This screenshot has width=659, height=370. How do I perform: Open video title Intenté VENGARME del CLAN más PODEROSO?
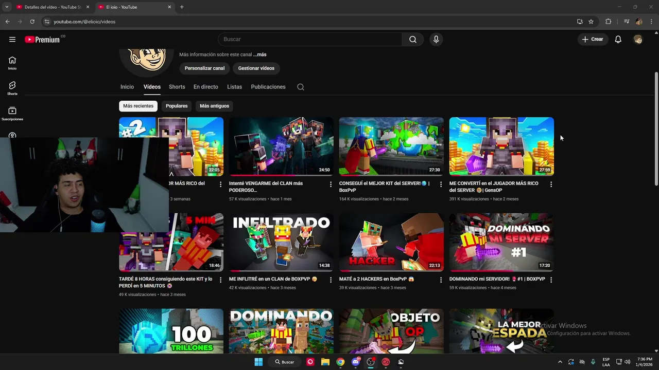pos(266,187)
